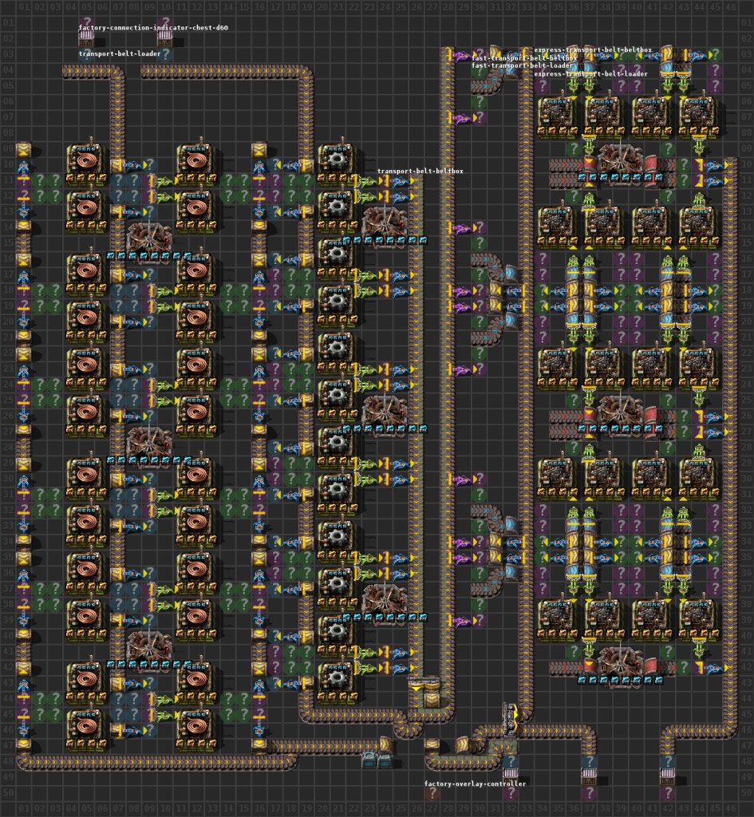Screen dimensions: 754x817
Task: Select the bottommost iron gear wheel assembler
Action: (x=337, y=681)
